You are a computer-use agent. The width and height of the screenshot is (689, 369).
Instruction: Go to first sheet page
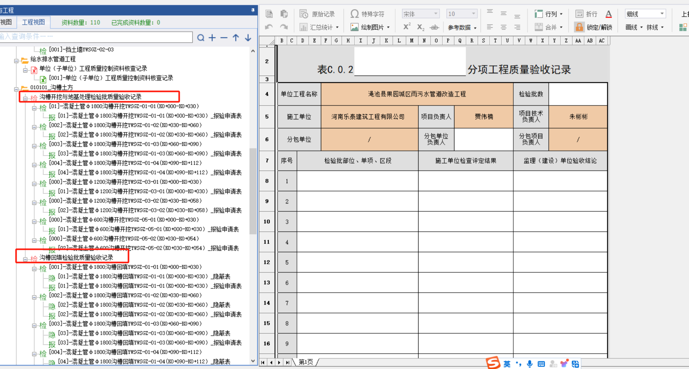263,362
